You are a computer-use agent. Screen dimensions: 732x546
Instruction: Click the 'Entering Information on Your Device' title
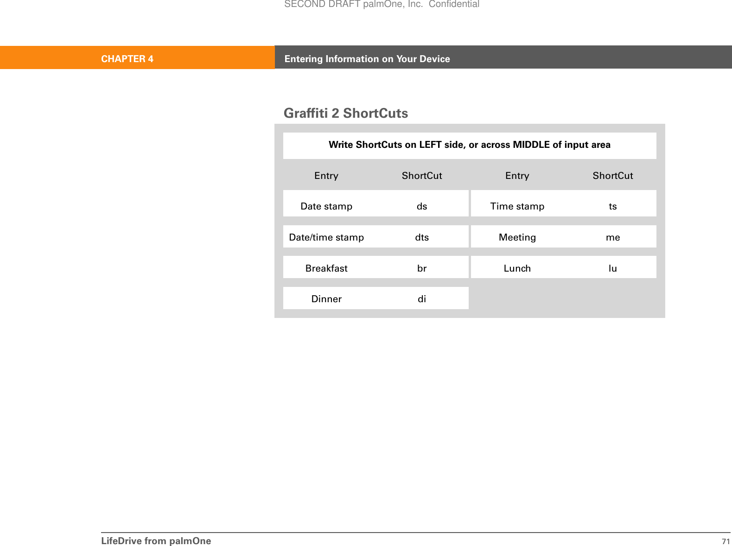coord(367,59)
